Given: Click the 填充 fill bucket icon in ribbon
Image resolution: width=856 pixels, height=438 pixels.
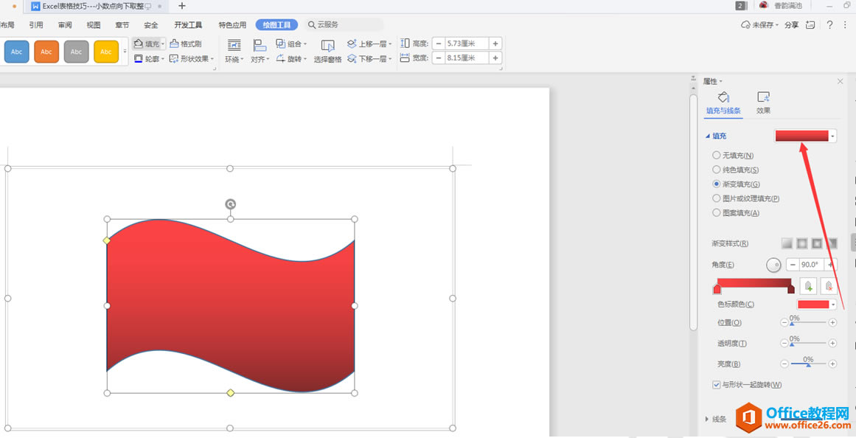Looking at the screenshot, I should click(x=139, y=44).
